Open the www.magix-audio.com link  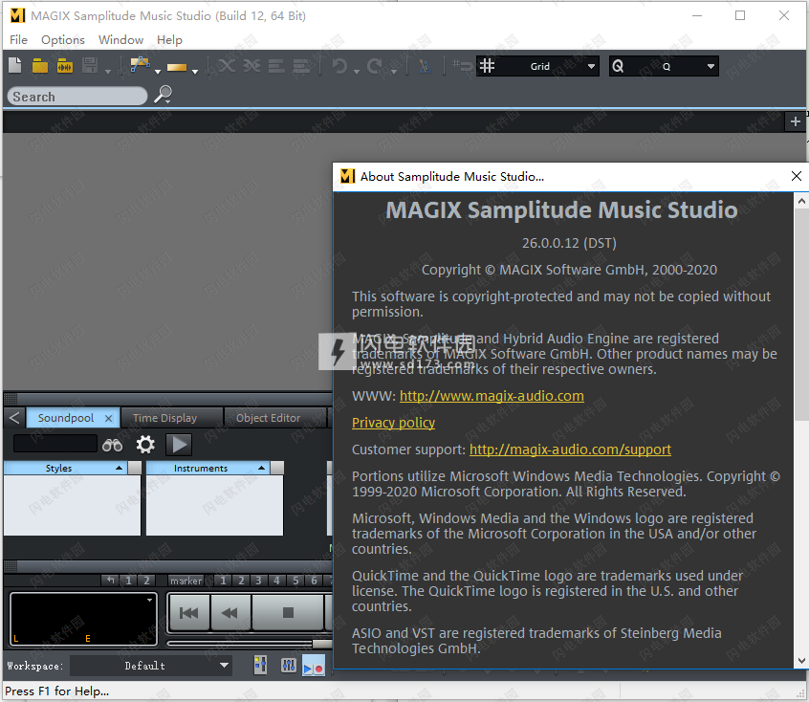click(x=492, y=396)
